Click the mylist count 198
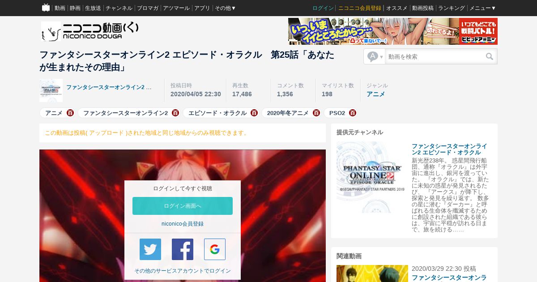The image size is (537, 282). tap(327, 94)
